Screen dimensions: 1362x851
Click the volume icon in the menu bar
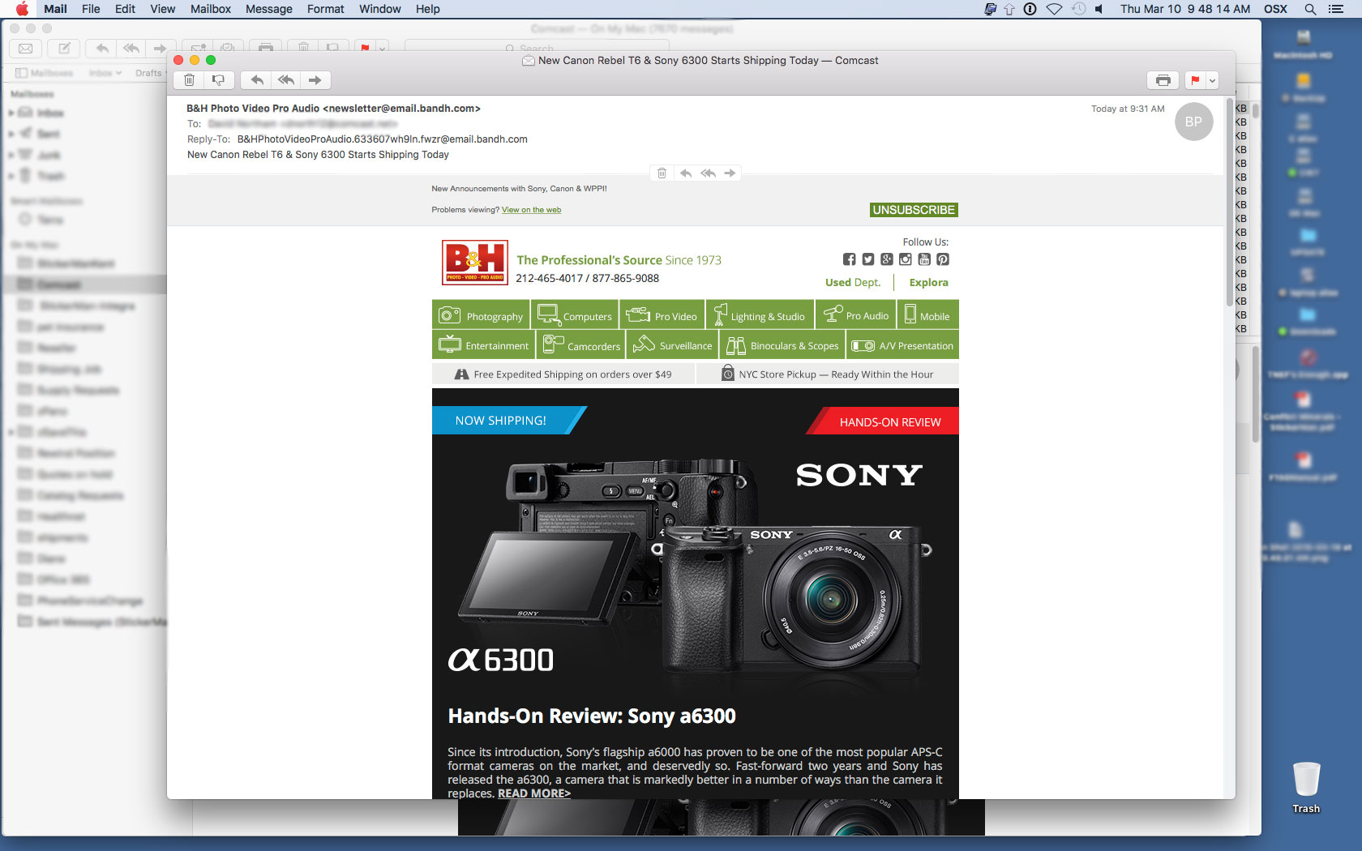coord(1099,9)
